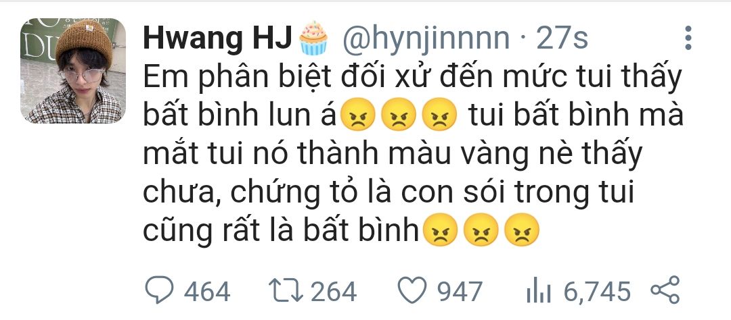
Task: Open the three-dot more options menu
Action: 688,38
